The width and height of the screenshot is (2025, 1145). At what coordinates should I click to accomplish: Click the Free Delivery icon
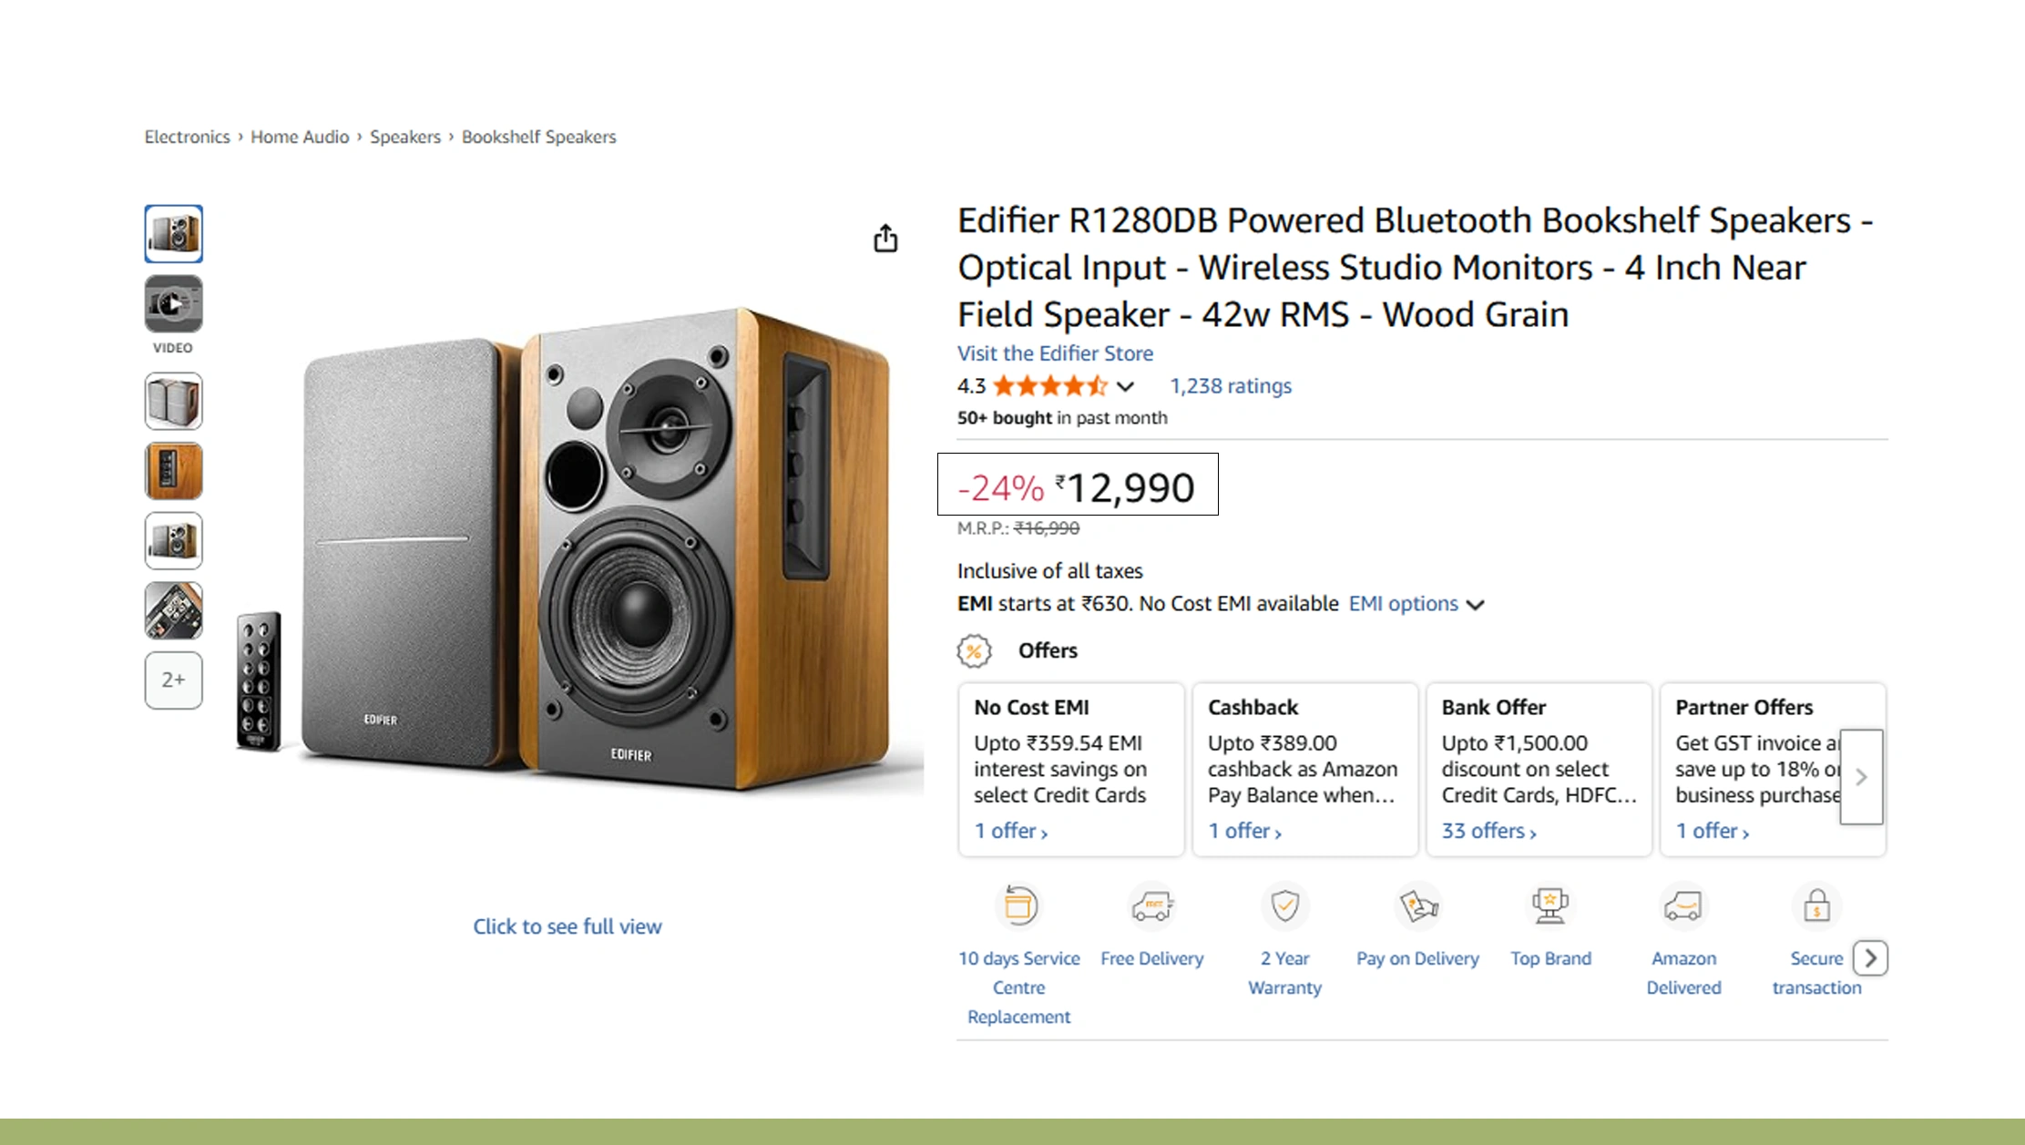(x=1151, y=906)
